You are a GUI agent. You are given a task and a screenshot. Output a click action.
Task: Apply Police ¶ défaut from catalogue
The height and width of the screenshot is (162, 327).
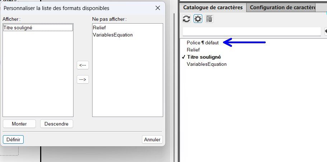(203, 43)
